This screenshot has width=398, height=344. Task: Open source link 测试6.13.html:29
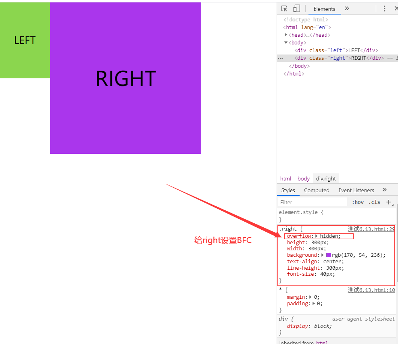tap(371, 229)
